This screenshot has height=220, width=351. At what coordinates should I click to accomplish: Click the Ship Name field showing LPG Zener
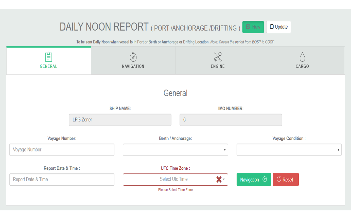(120, 120)
